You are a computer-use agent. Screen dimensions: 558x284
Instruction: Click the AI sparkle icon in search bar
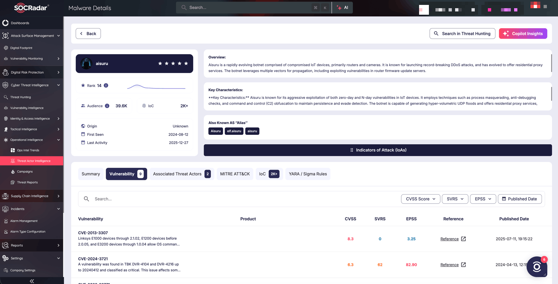(x=339, y=8)
